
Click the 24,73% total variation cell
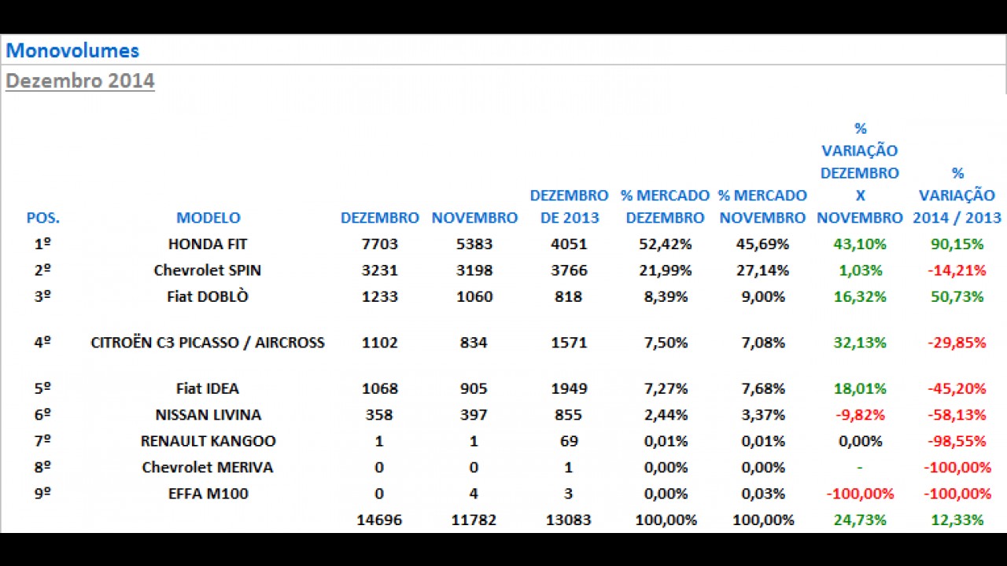860,520
